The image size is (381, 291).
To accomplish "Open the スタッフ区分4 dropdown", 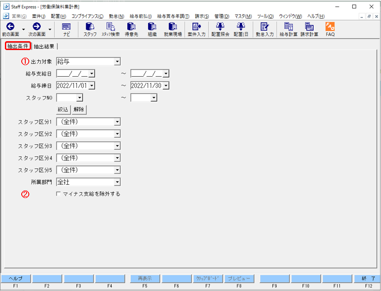I will [x=117, y=158].
